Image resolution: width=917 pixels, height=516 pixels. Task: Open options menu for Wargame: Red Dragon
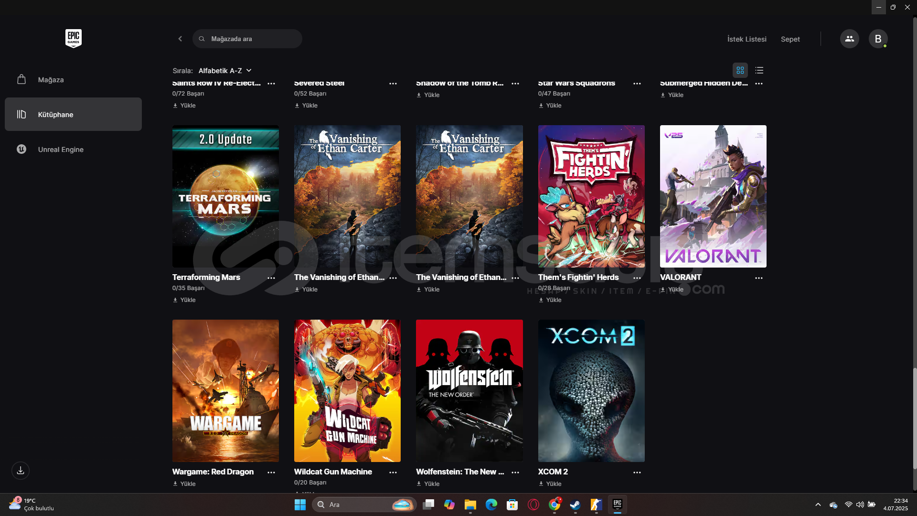click(271, 472)
